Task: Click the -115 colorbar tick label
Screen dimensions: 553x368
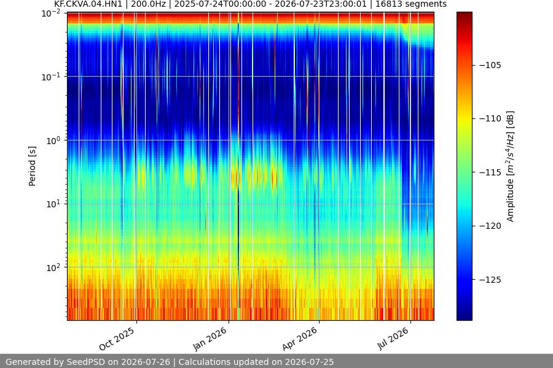Action: (490, 172)
